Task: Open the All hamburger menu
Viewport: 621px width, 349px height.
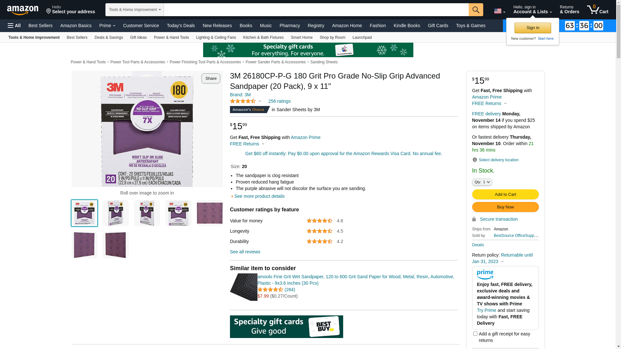Action: pyautogui.click(x=14, y=26)
